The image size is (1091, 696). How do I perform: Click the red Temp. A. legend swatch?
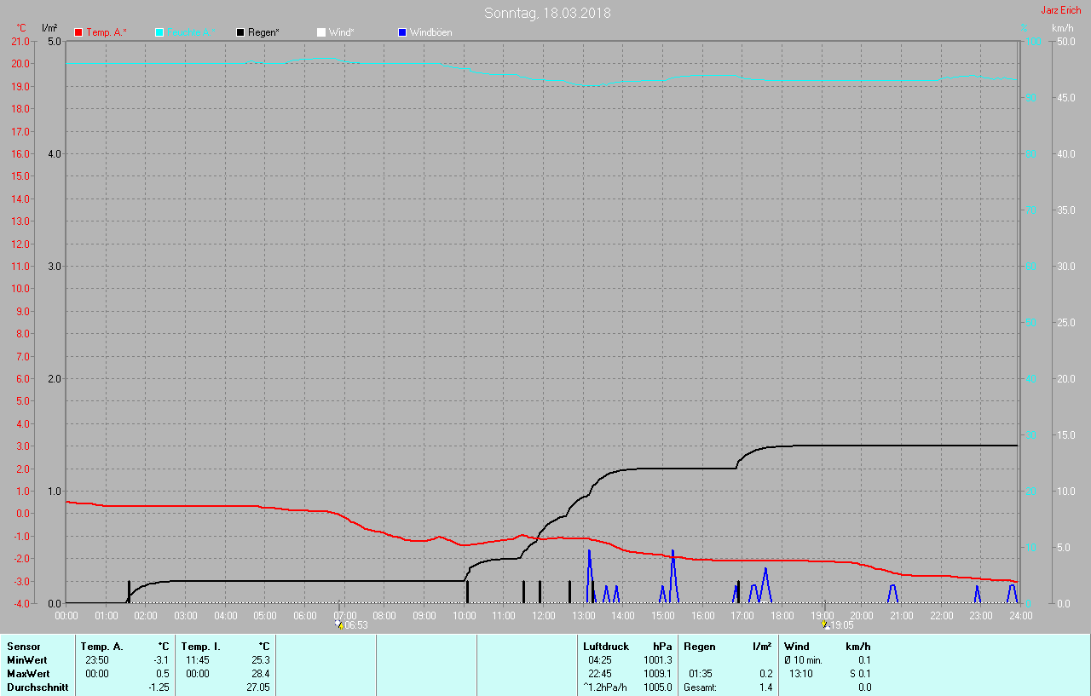79,32
